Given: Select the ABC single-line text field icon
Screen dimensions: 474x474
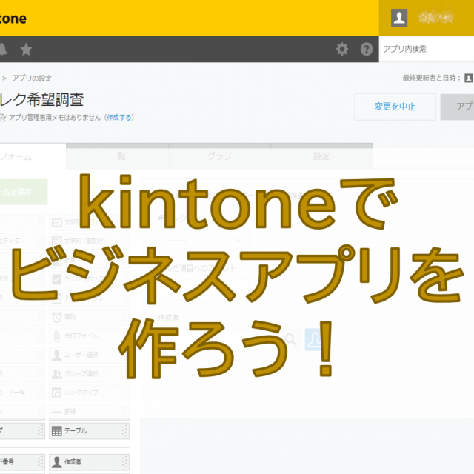Looking at the screenshot, I should click(x=56, y=222).
